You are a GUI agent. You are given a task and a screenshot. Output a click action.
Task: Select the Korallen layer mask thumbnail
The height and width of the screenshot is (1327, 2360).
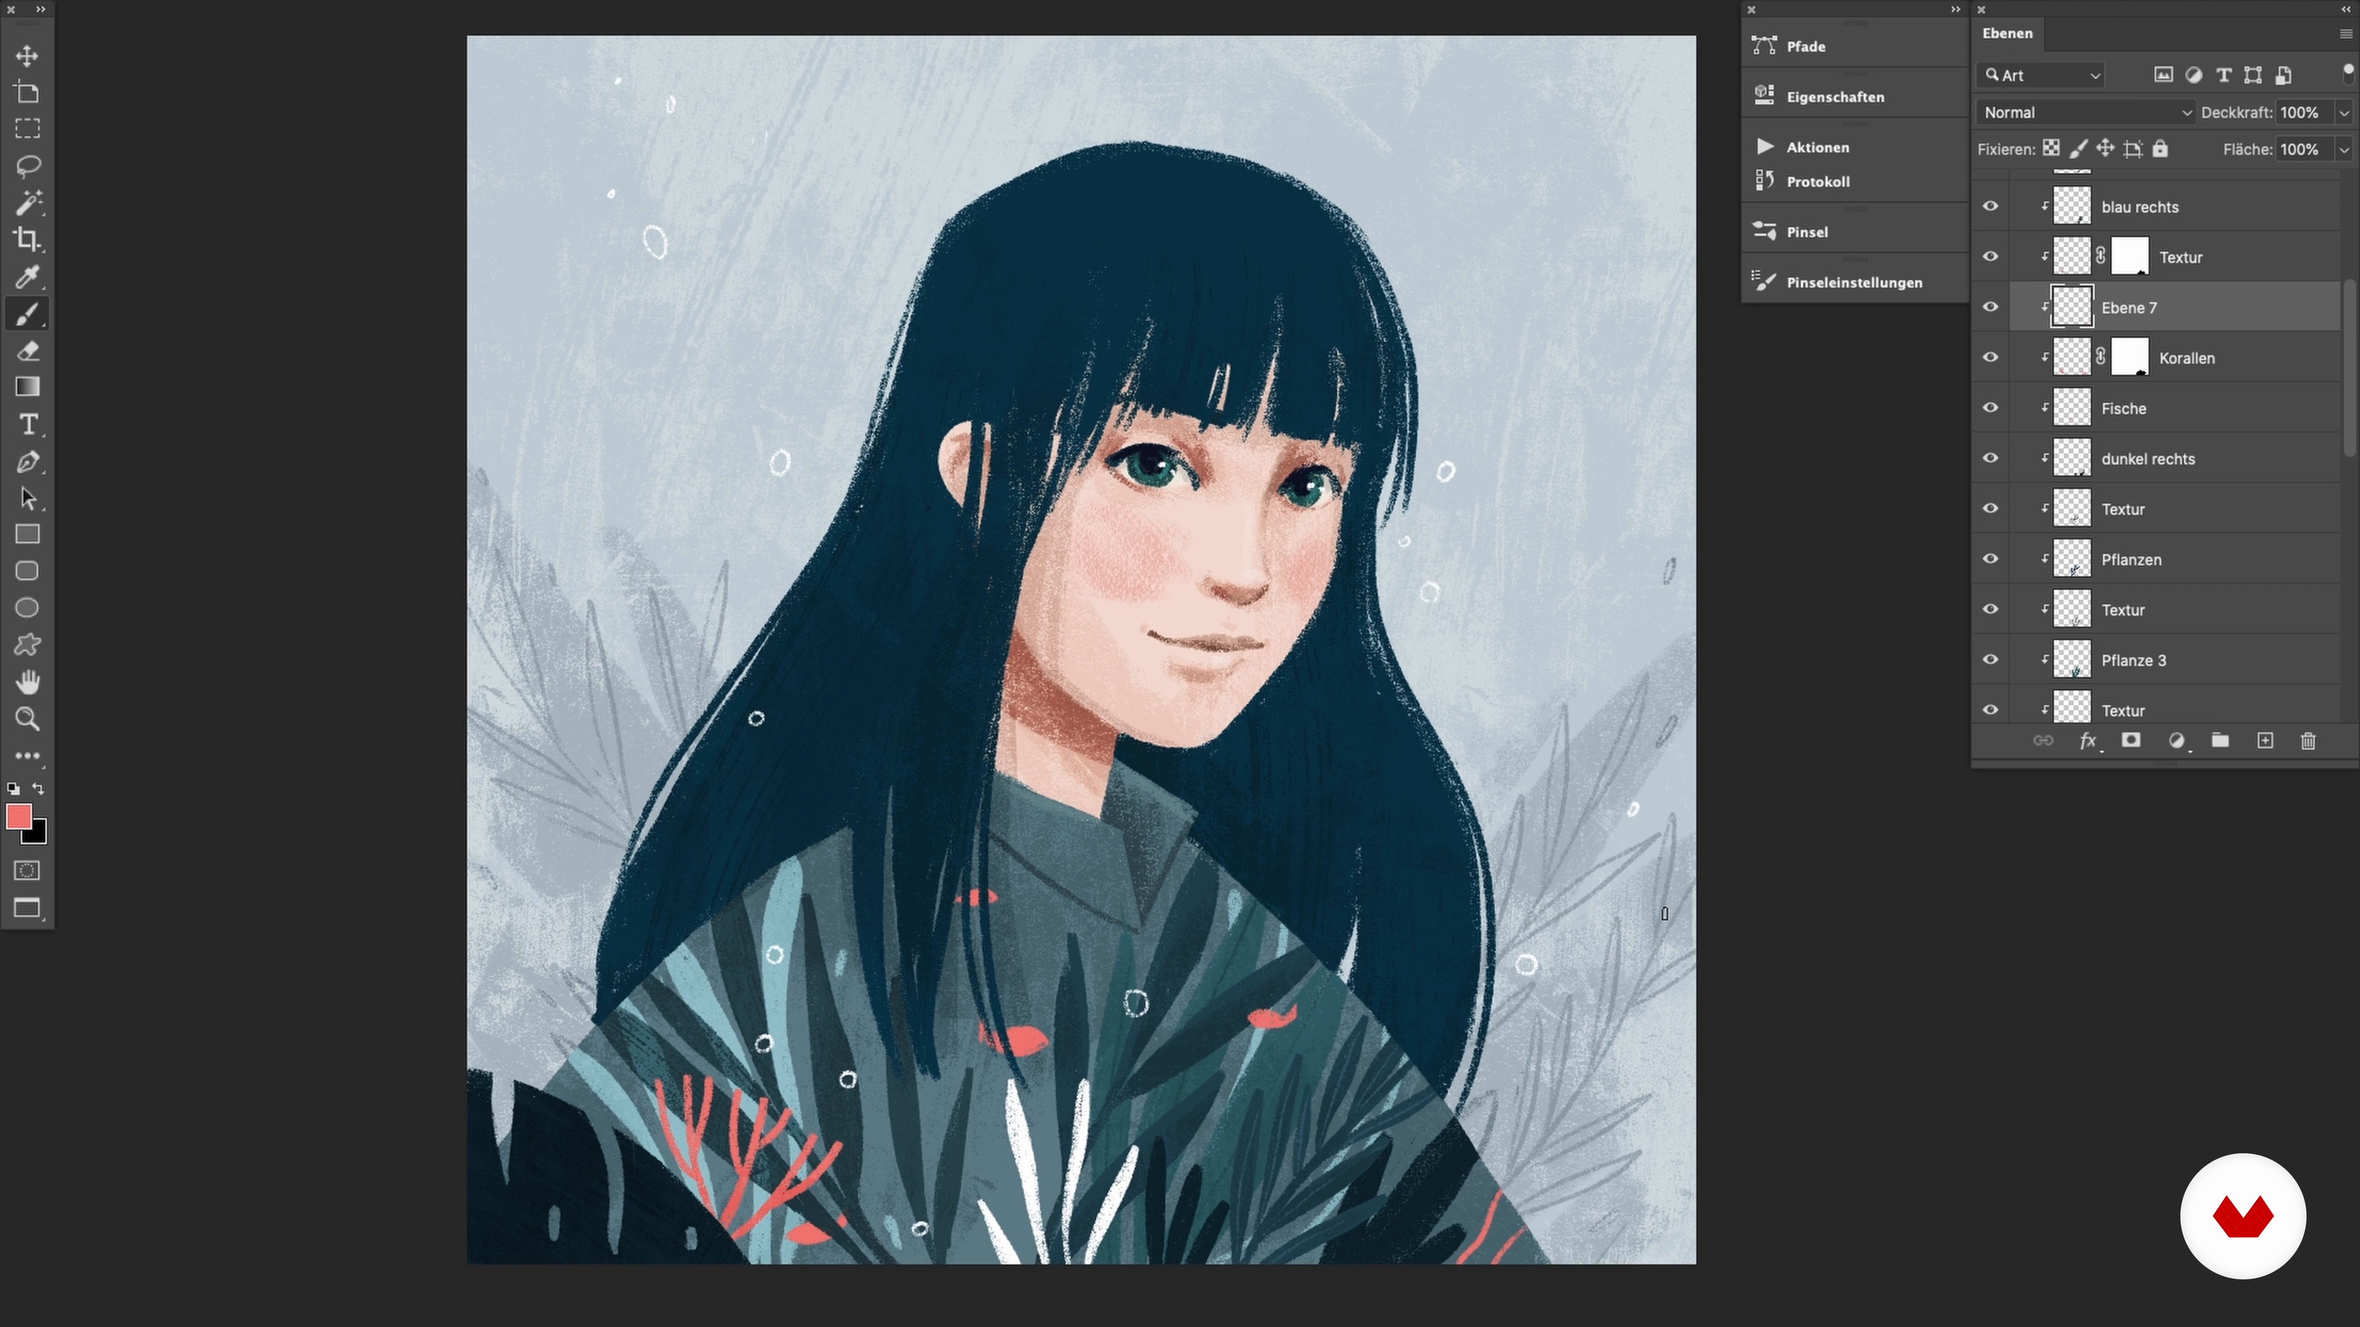2130,357
